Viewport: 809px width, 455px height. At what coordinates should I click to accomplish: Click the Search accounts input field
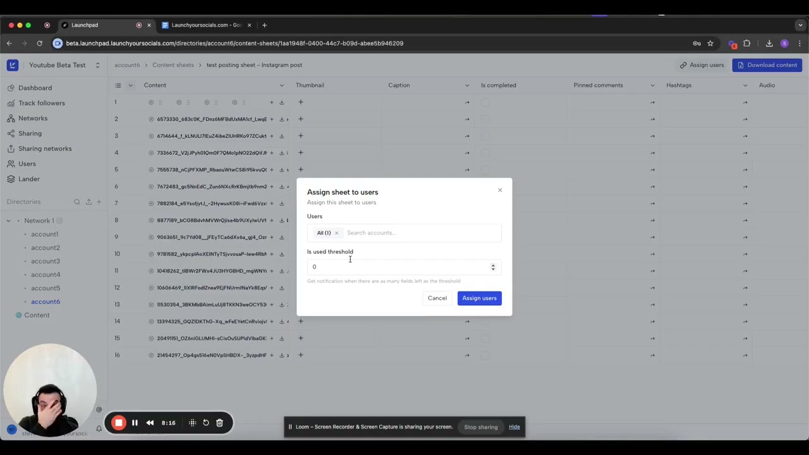(392, 233)
